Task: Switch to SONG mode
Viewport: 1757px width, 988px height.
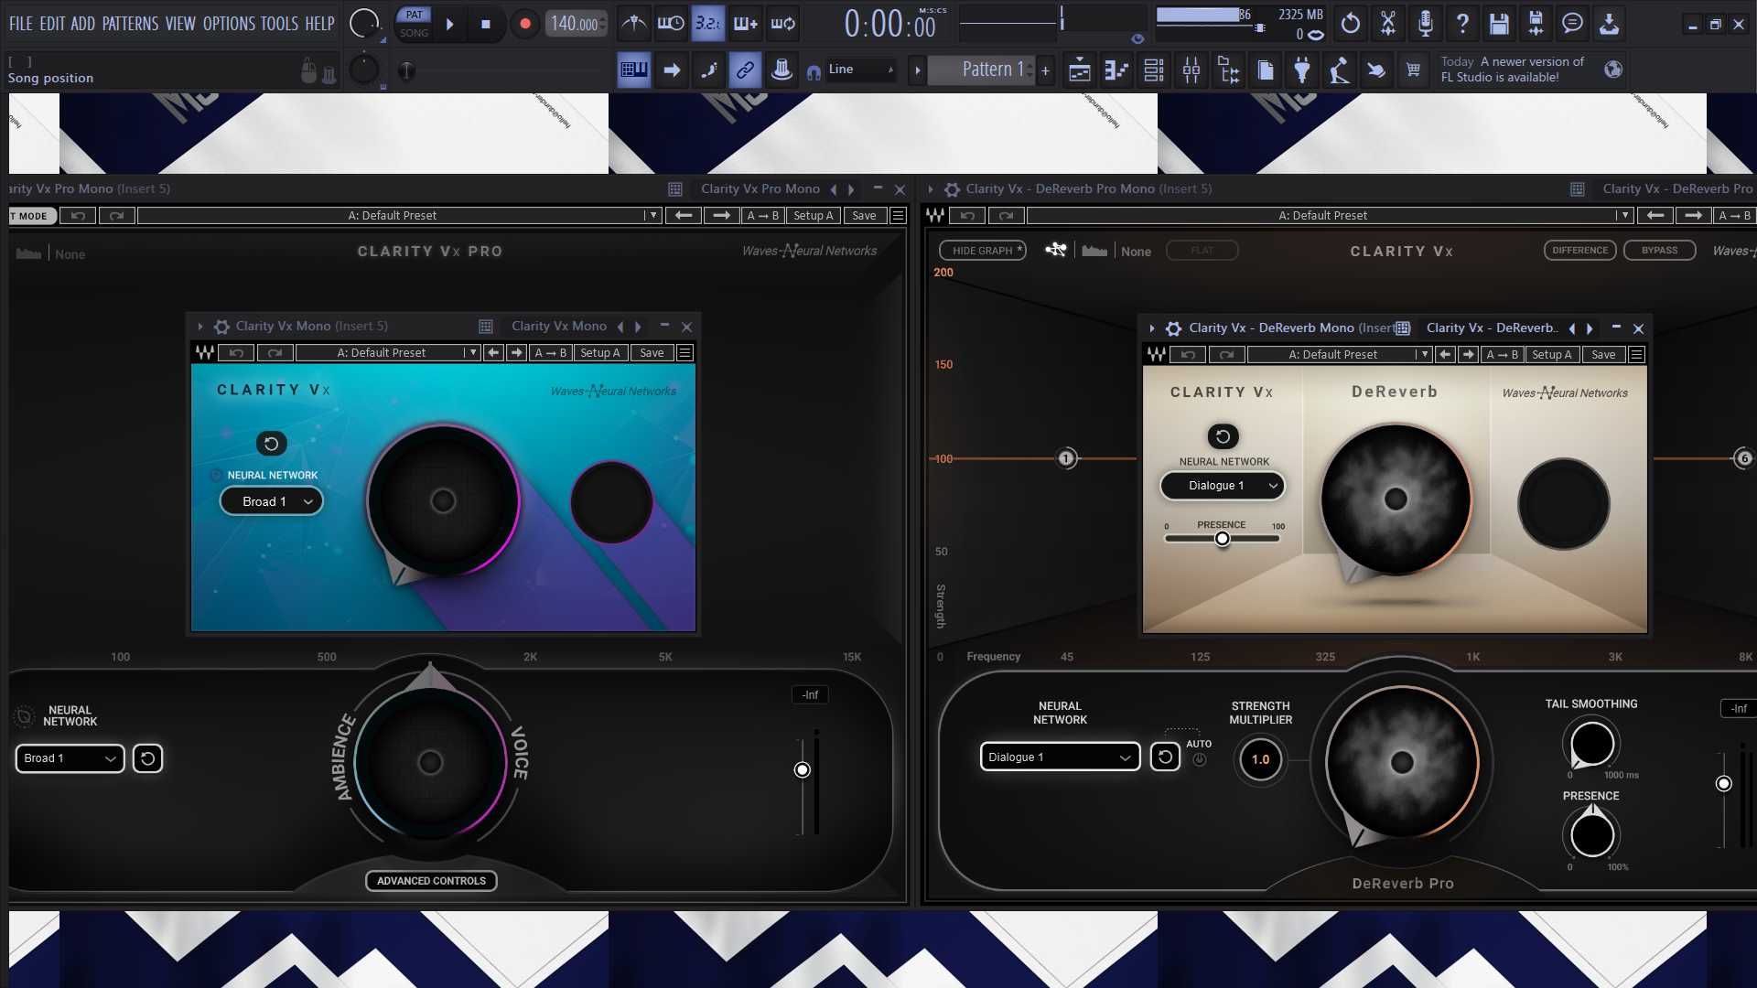Action: coord(415,33)
